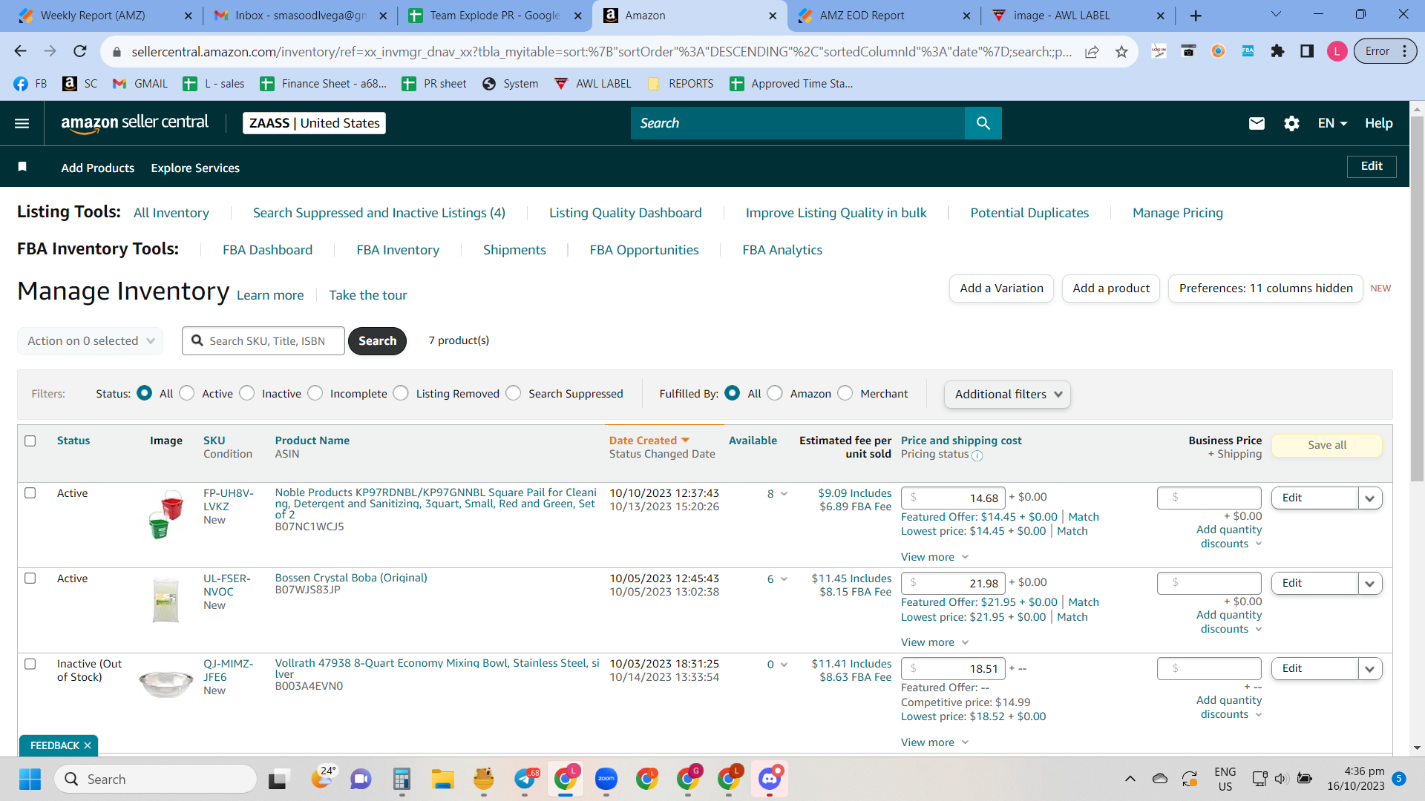Click the Save all button
1425x801 pixels.
(1327, 445)
